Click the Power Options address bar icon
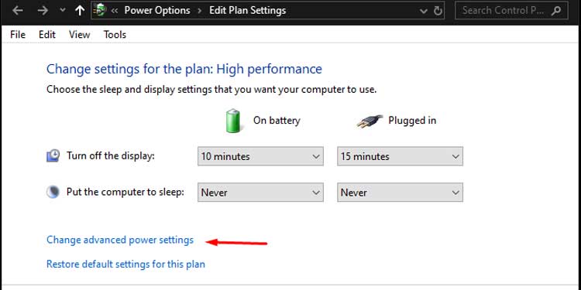The image size is (581, 290). pyautogui.click(x=99, y=10)
